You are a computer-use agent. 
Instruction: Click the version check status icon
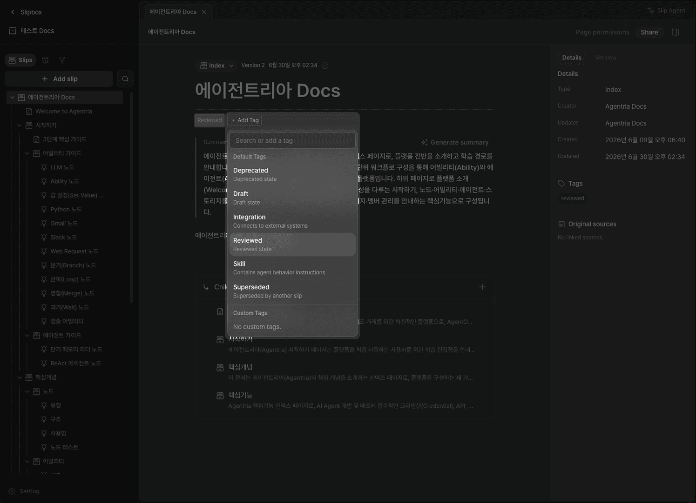pyautogui.click(x=325, y=66)
